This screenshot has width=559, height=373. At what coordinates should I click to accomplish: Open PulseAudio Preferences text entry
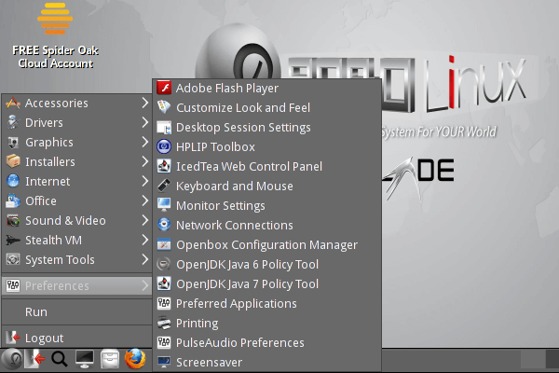pyautogui.click(x=240, y=342)
